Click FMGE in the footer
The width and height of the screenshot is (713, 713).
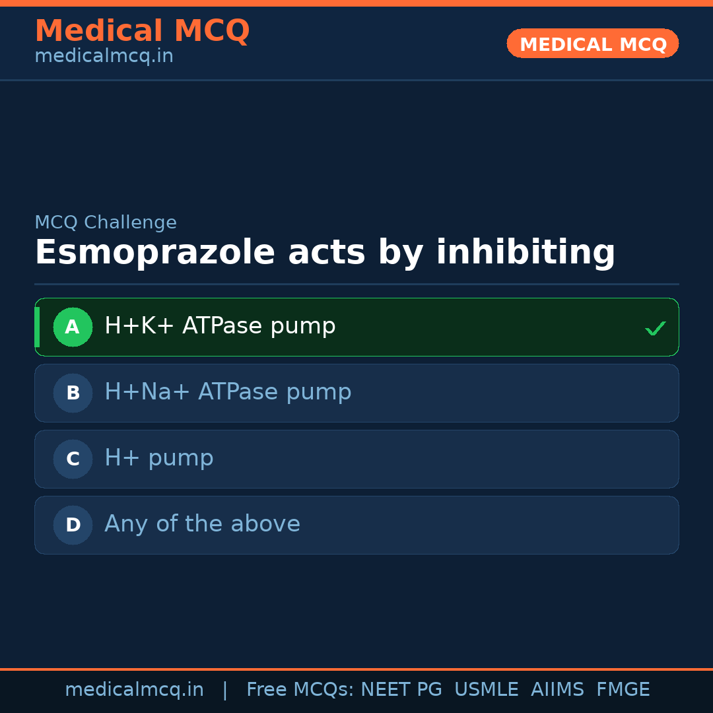pos(623,690)
